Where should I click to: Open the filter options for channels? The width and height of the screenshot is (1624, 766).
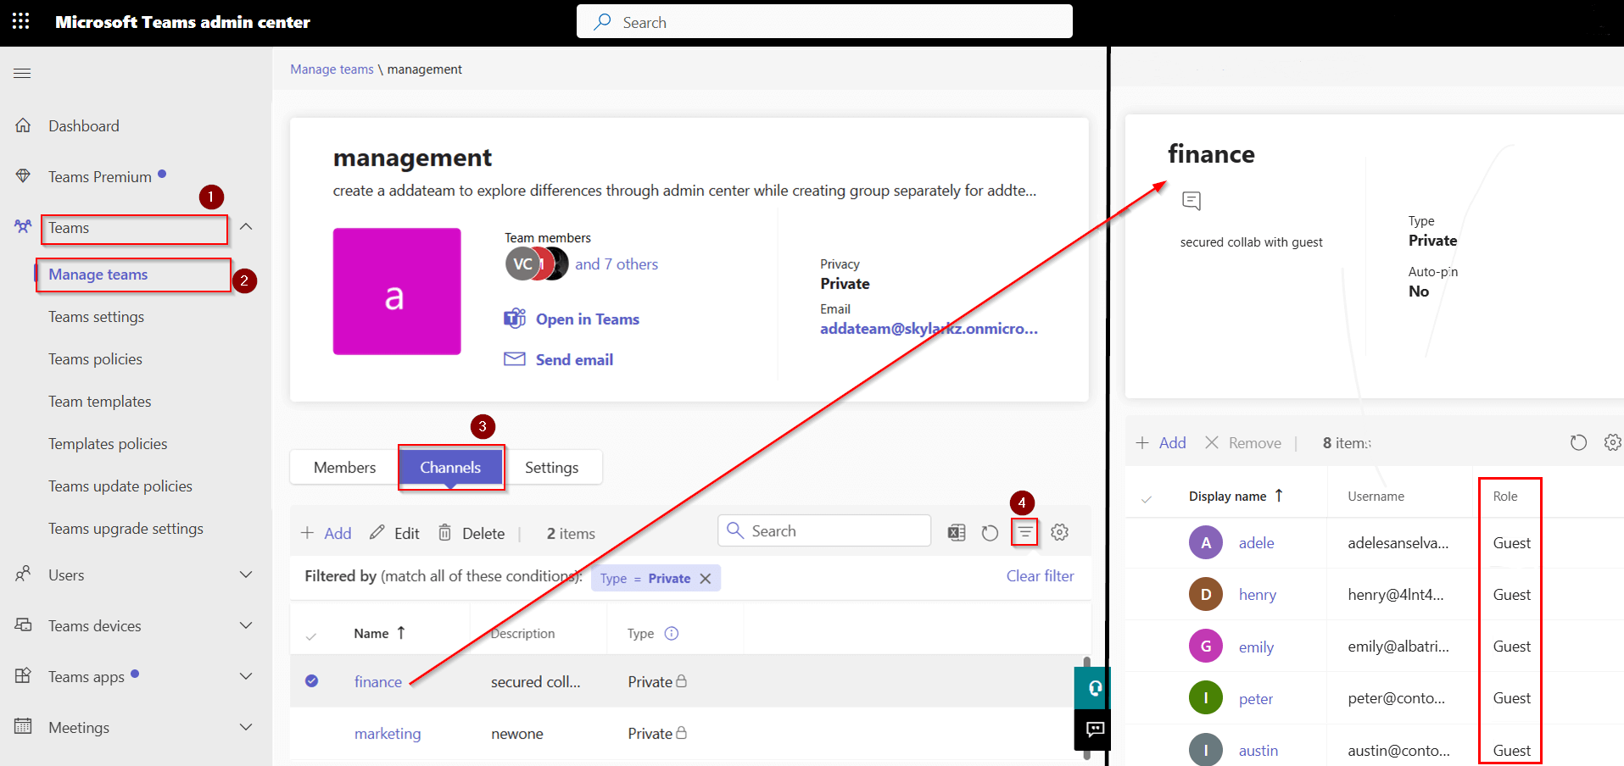[1024, 532]
